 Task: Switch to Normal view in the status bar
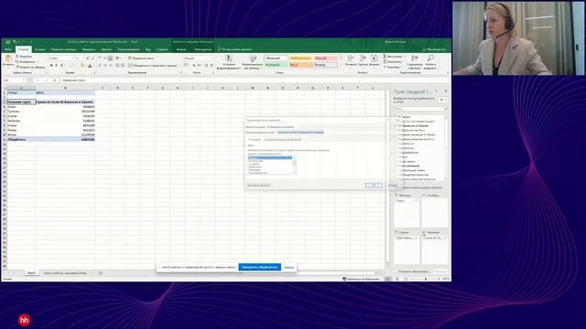tap(387, 279)
